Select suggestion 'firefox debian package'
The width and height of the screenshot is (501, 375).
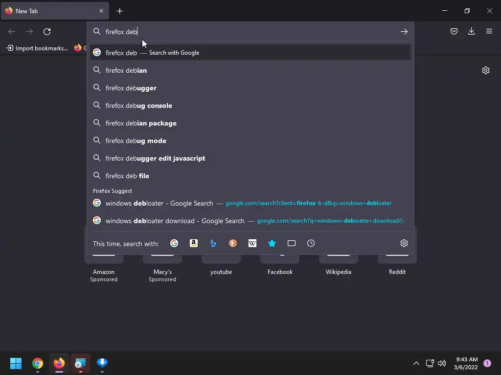tap(250, 123)
